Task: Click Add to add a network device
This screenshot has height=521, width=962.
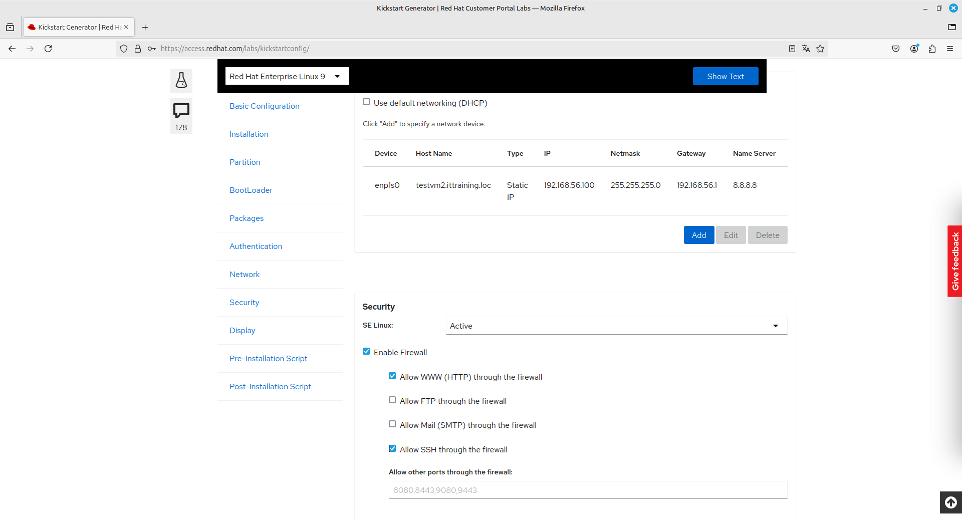Action: coord(699,235)
